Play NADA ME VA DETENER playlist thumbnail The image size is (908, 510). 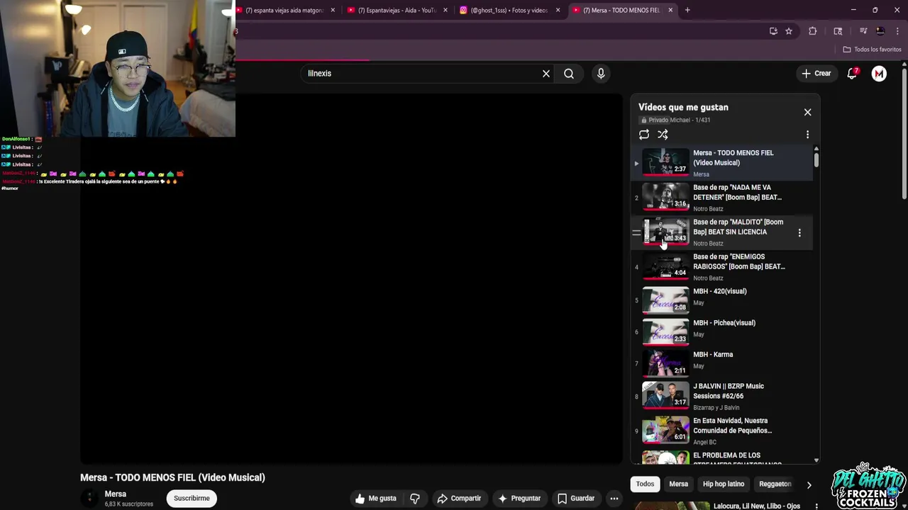[665, 198]
